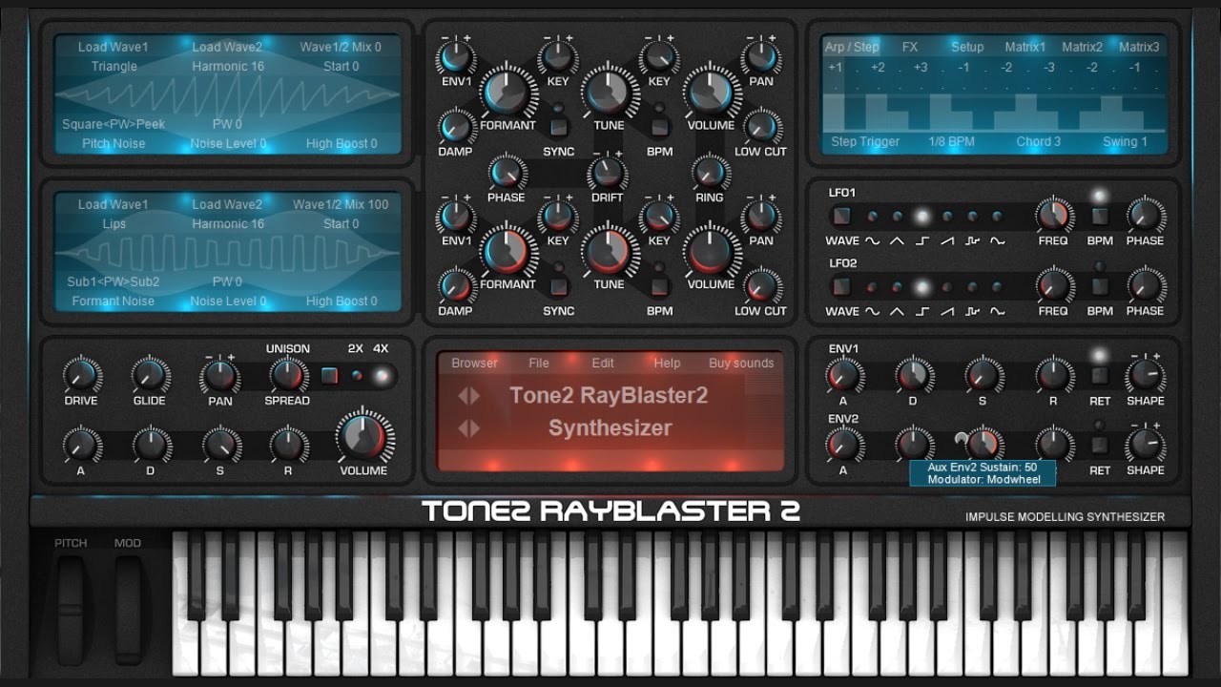Toggle the ENV2 RET retrigger button

point(1100,445)
